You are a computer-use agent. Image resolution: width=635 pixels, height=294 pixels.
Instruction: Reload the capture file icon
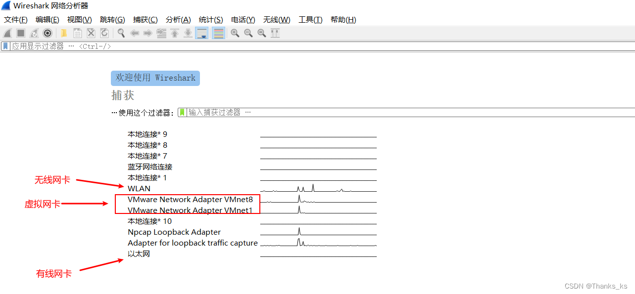[104, 33]
